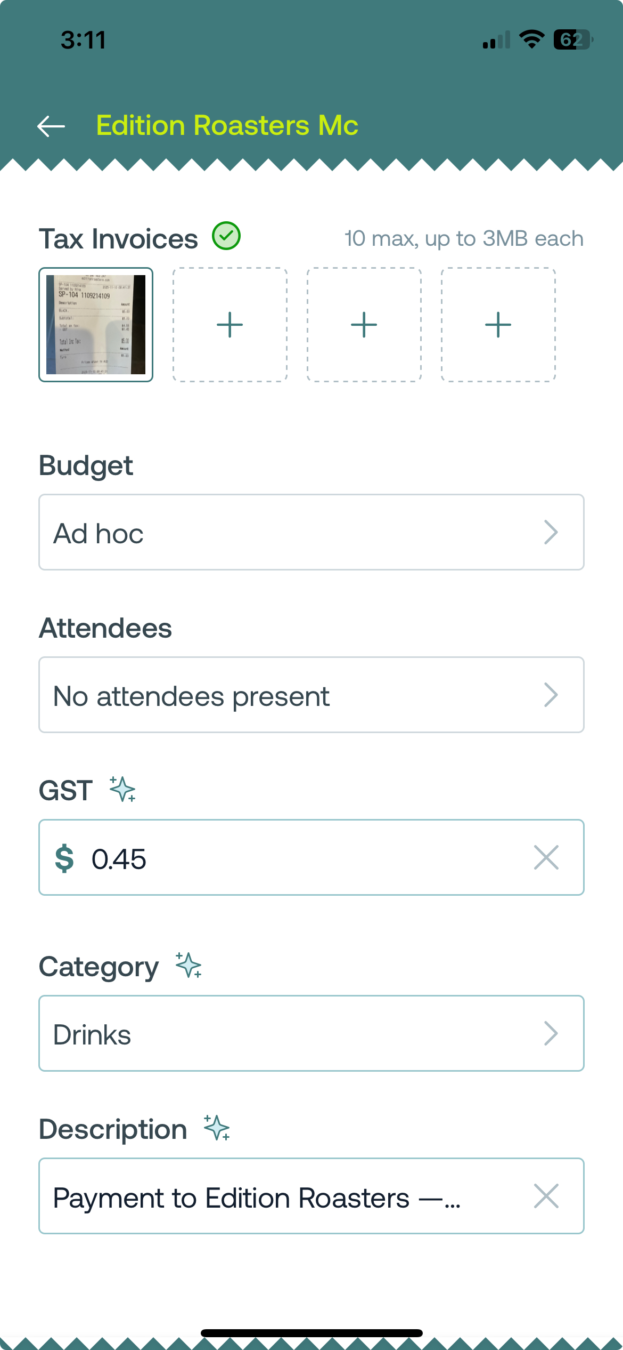
Task: Add invoice in second upload slot
Action: [x=230, y=325]
